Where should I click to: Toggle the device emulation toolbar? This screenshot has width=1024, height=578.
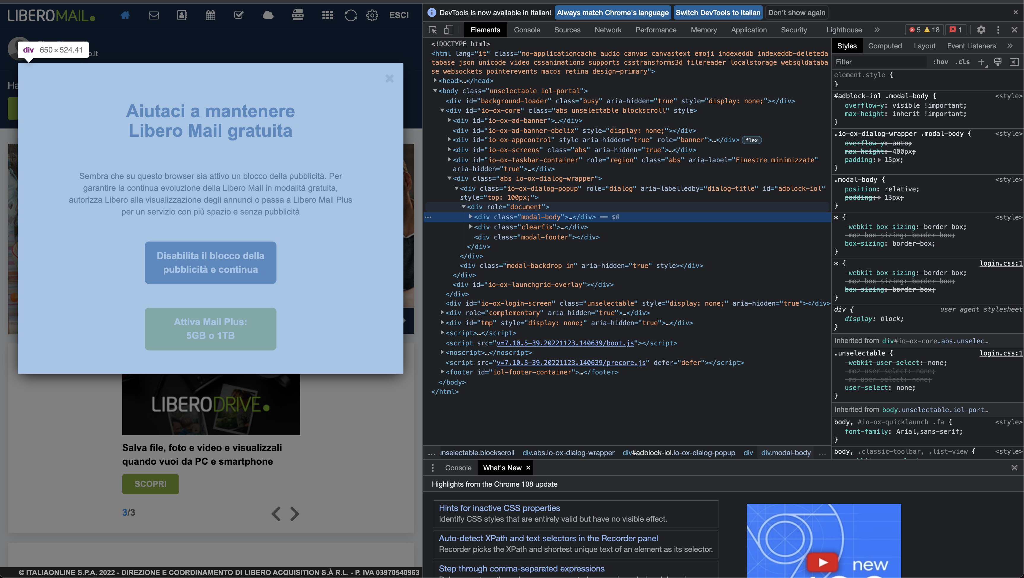(x=449, y=30)
